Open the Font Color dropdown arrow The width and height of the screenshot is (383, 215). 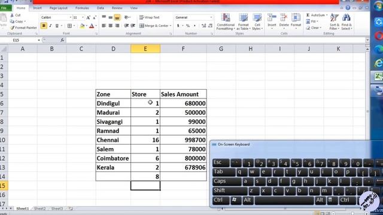point(96,26)
